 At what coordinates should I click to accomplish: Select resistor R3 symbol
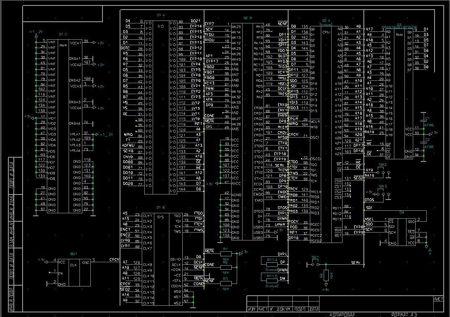point(225,284)
